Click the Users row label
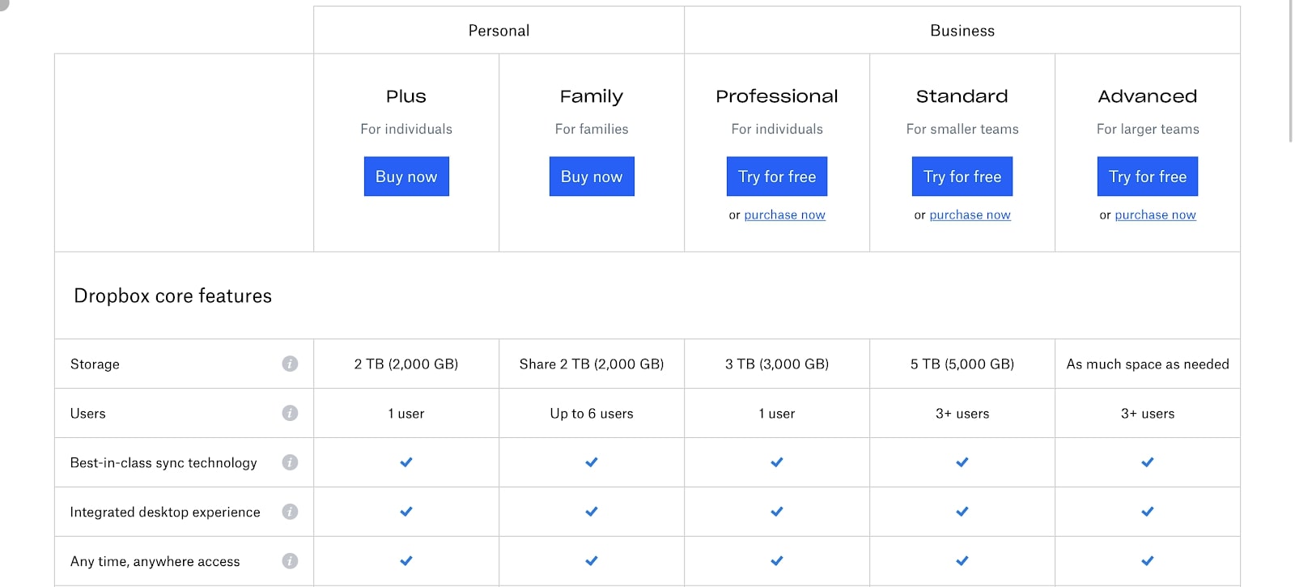 (x=87, y=414)
